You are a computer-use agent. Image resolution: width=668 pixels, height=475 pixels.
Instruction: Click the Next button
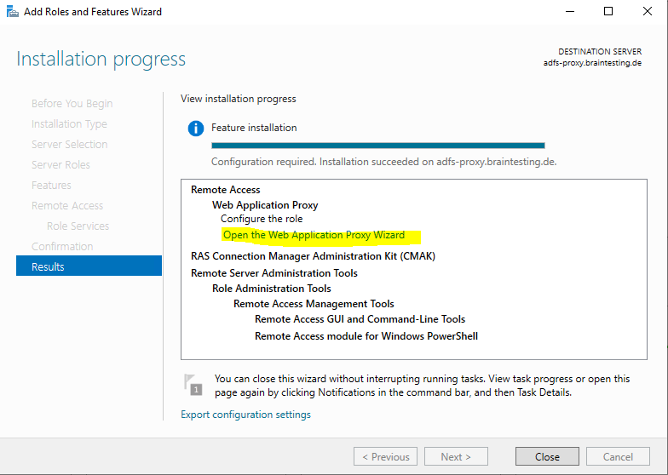coord(456,456)
